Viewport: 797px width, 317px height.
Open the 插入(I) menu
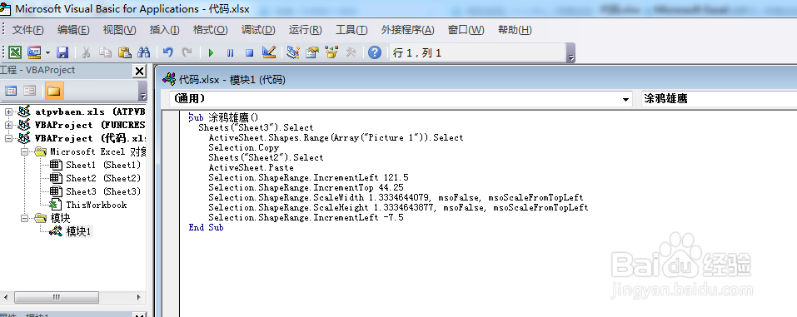[164, 30]
